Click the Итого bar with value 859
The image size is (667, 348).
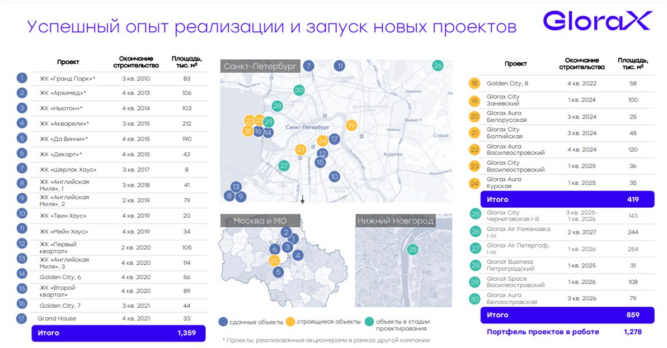[x=567, y=315]
